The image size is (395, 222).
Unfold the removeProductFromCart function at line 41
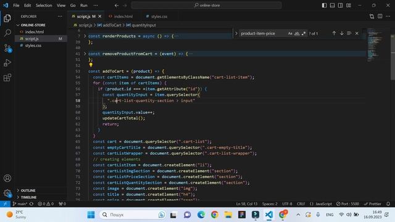[x=85, y=54]
